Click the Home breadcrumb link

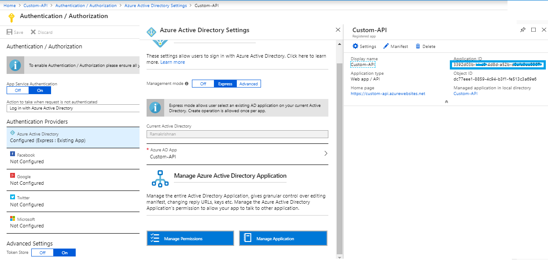tap(10, 6)
